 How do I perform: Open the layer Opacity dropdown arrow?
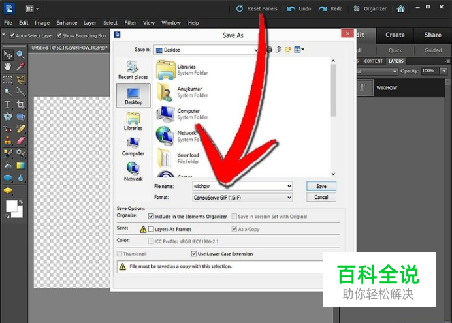point(444,71)
